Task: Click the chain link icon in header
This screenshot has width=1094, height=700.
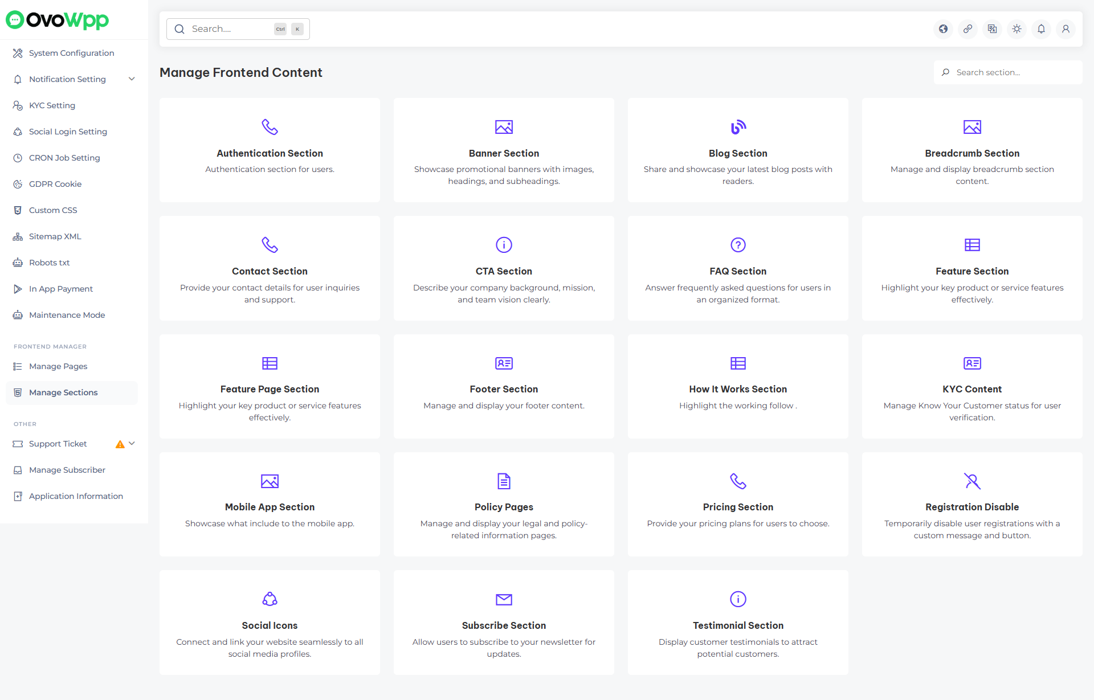Action: pyautogui.click(x=968, y=29)
